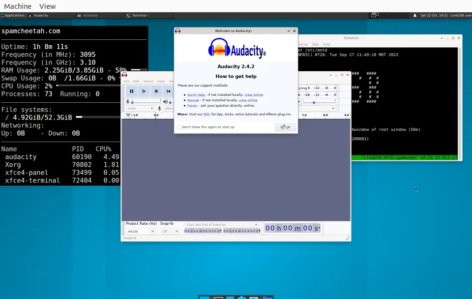Click the xfce4-panel process row
The width and height of the screenshot is (472, 299).
coord(60,173)
